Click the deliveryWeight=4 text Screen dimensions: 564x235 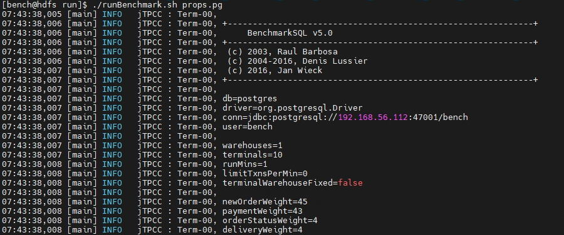click(262, 229)
